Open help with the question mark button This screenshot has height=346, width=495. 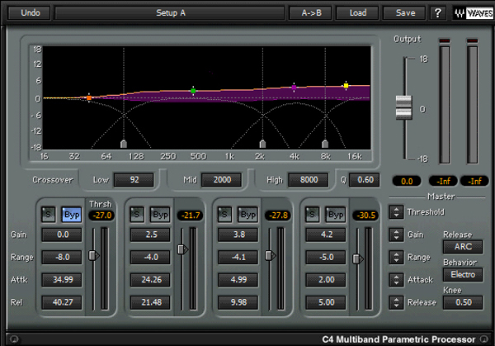[x=437, y=13]
